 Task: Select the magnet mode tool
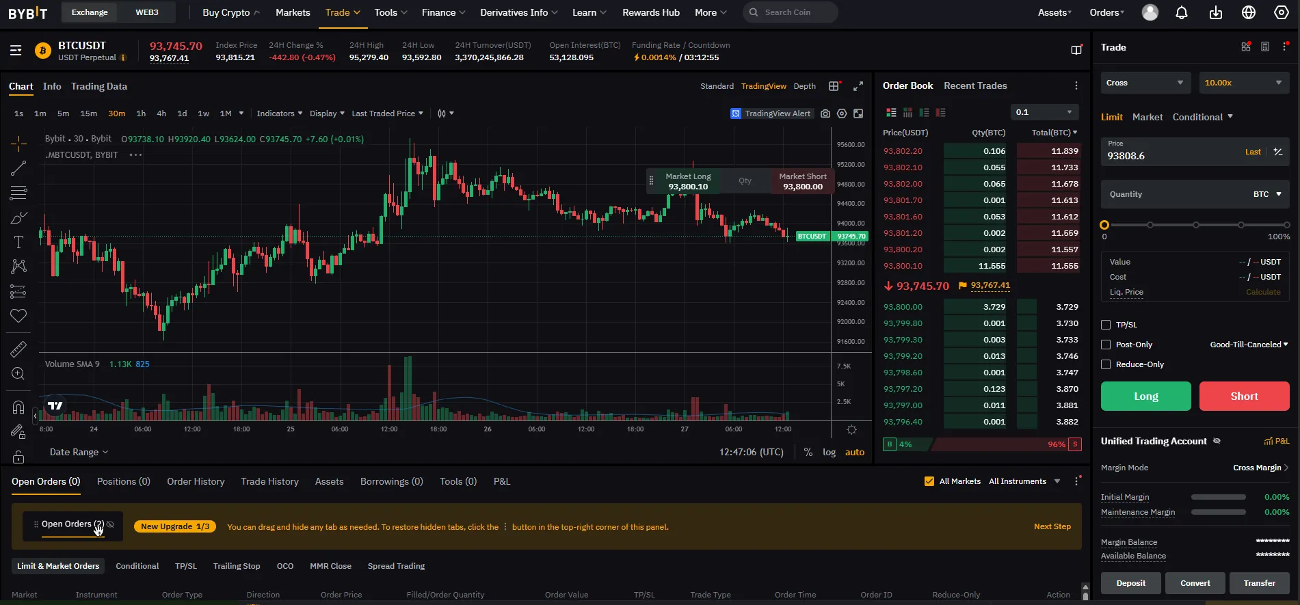(18, 407)
